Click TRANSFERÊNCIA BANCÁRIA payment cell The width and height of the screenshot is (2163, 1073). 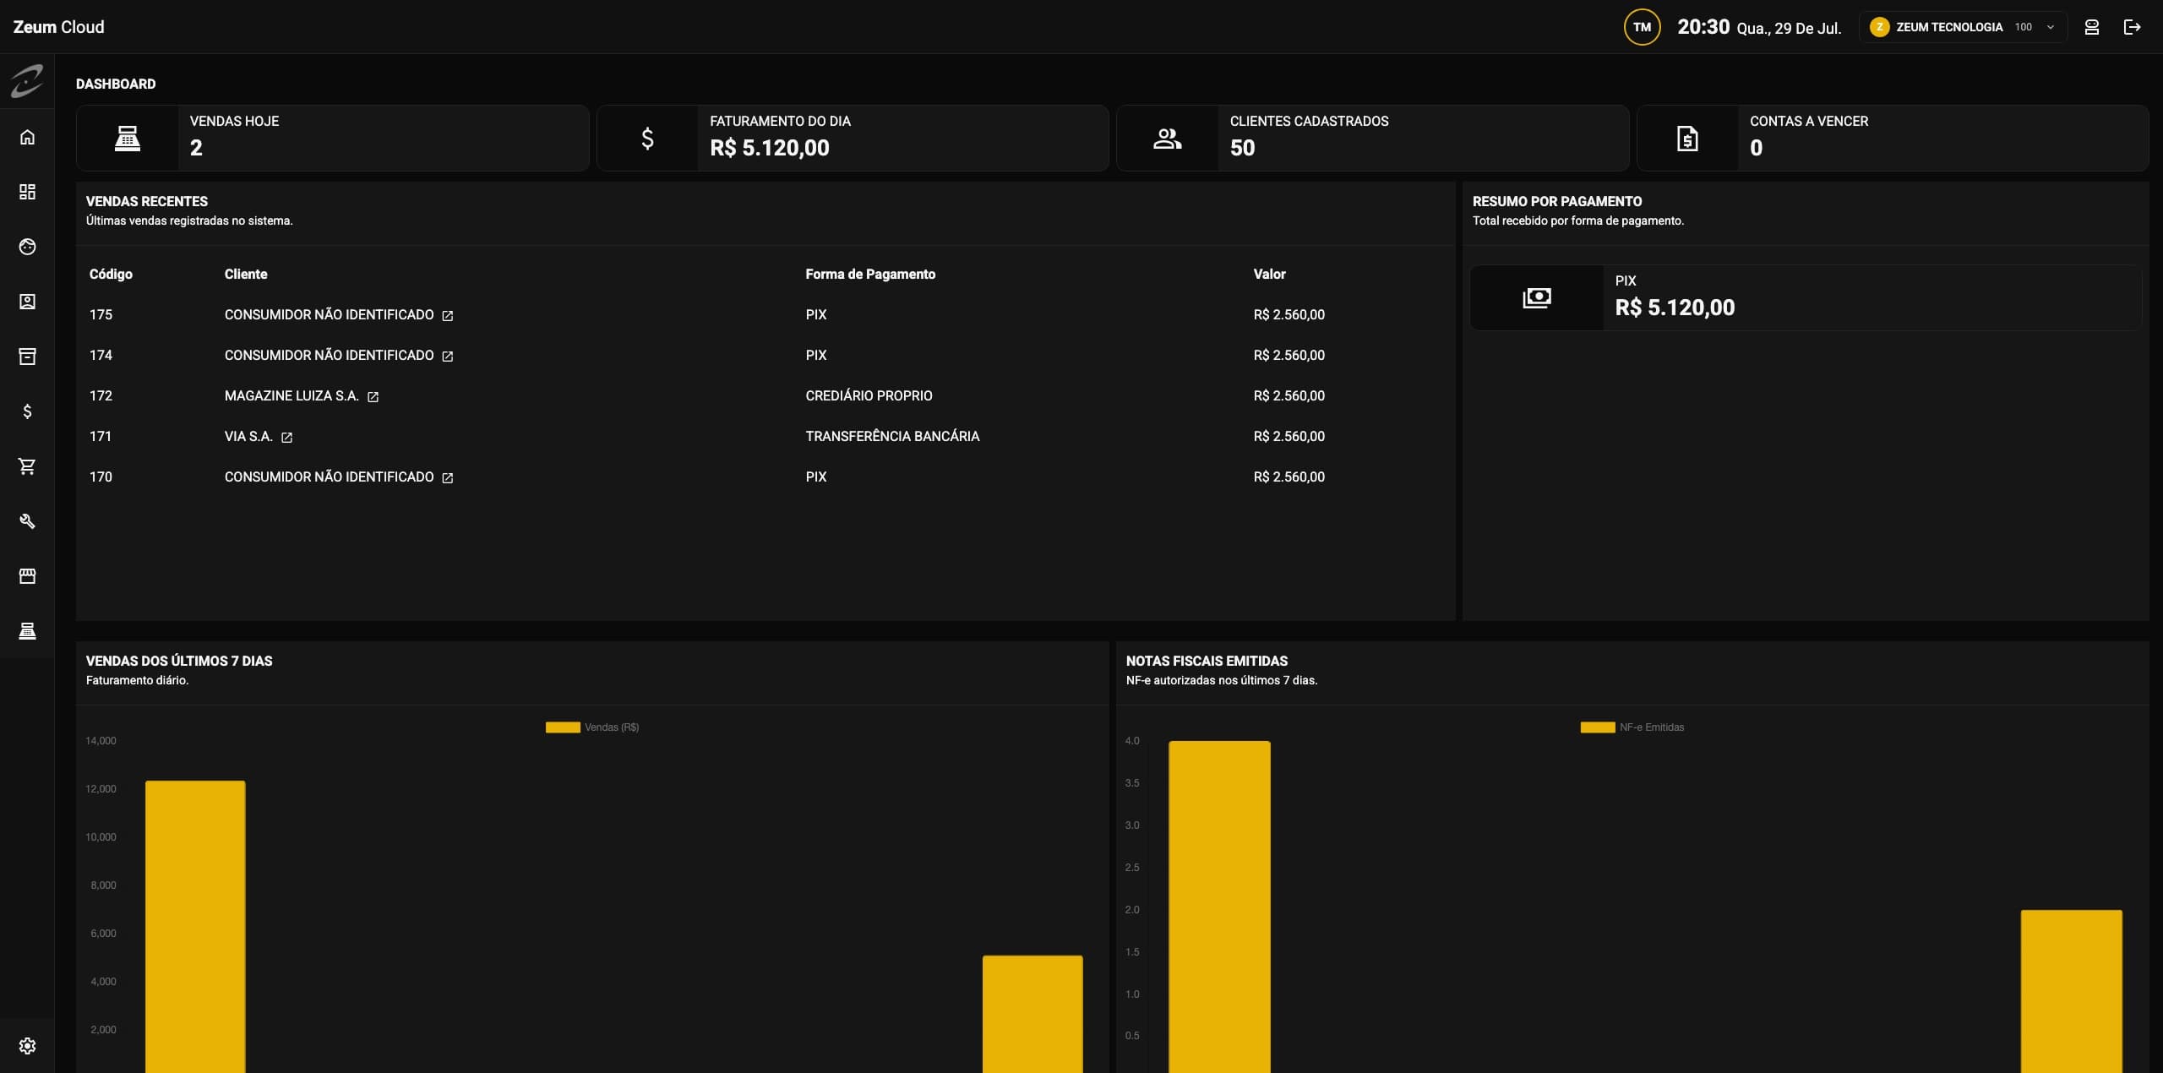click(x=892, y=437)
